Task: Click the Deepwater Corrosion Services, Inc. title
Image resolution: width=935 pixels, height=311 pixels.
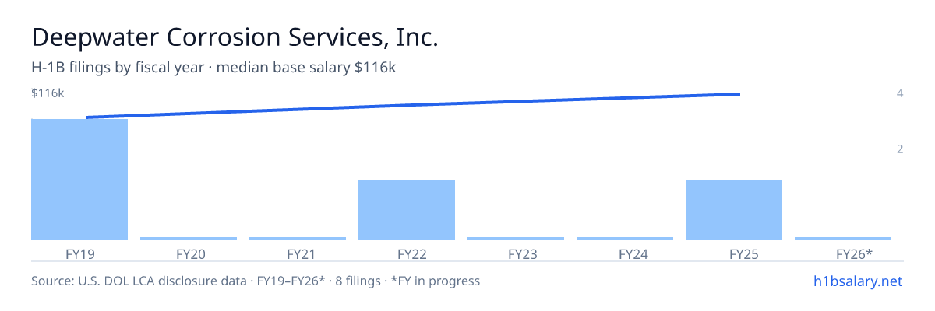Action: click(235, 37)
